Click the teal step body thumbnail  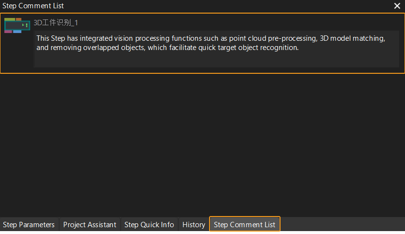point(15,25)
